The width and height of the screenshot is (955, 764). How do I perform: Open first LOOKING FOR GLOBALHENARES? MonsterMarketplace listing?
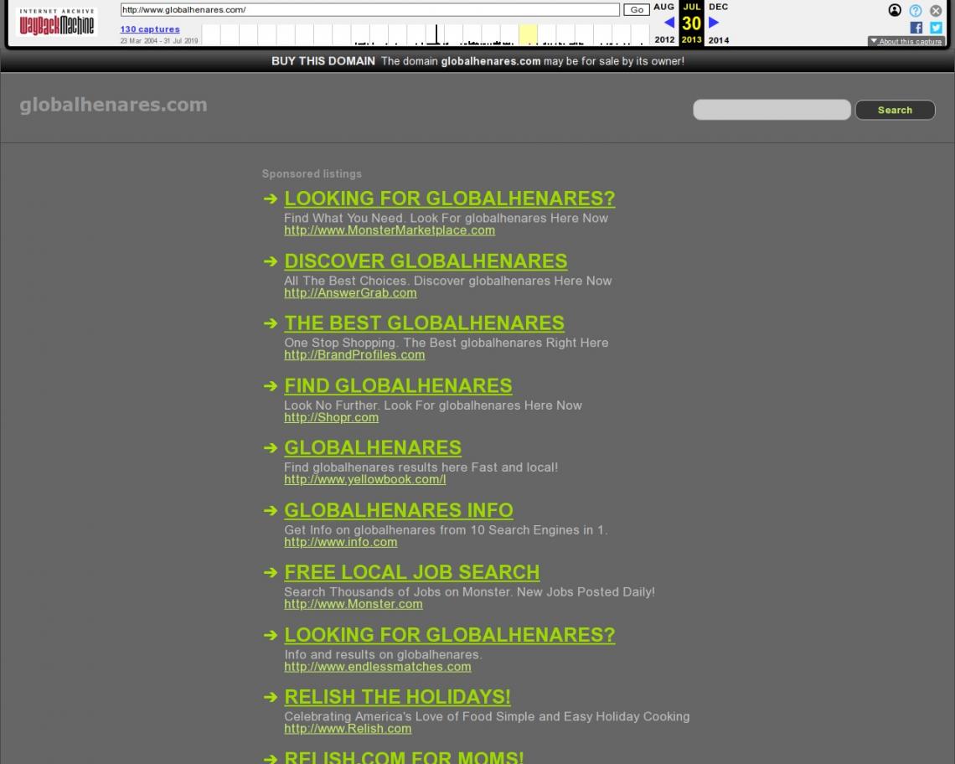point(450,199)
